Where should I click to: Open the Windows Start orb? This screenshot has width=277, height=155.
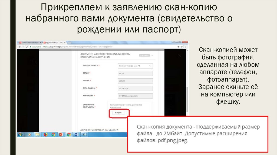[20, 134]
